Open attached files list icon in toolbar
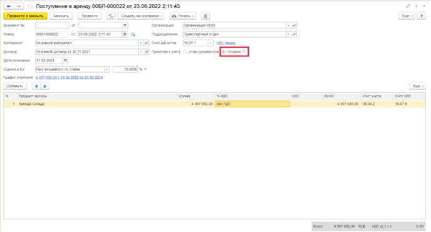 205,16
